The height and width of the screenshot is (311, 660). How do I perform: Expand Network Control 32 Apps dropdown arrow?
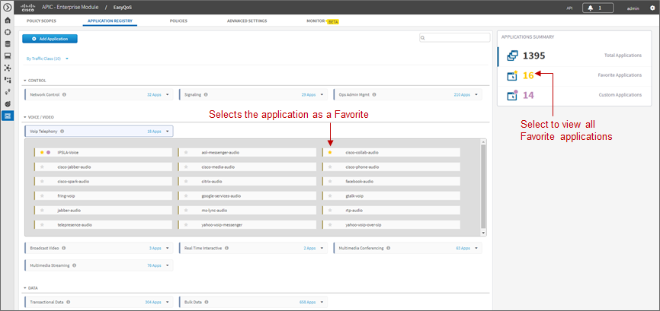(168, 95)
